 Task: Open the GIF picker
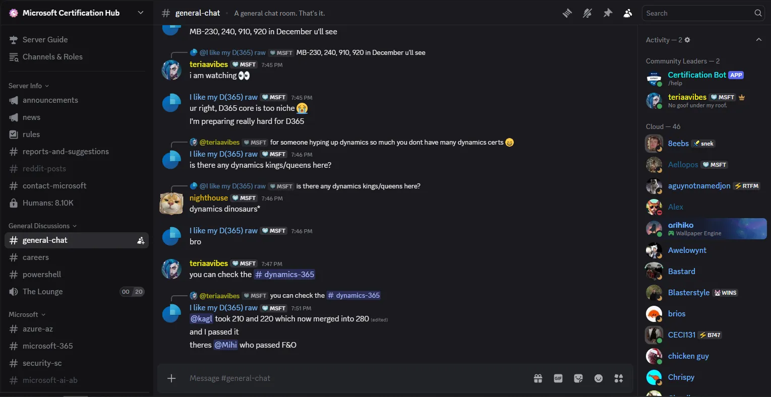558,378
